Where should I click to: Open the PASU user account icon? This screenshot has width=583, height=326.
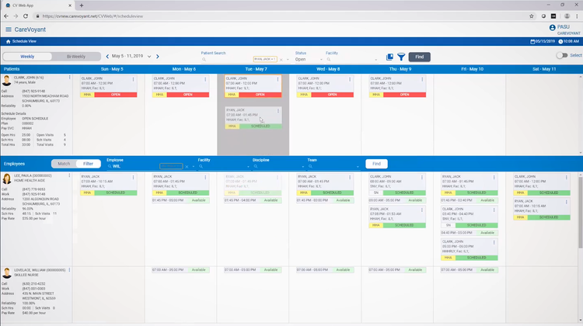(552, 27)
